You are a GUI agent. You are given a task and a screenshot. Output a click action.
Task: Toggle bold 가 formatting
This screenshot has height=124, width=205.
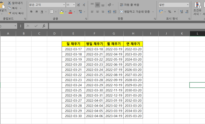tap(31, 12)
